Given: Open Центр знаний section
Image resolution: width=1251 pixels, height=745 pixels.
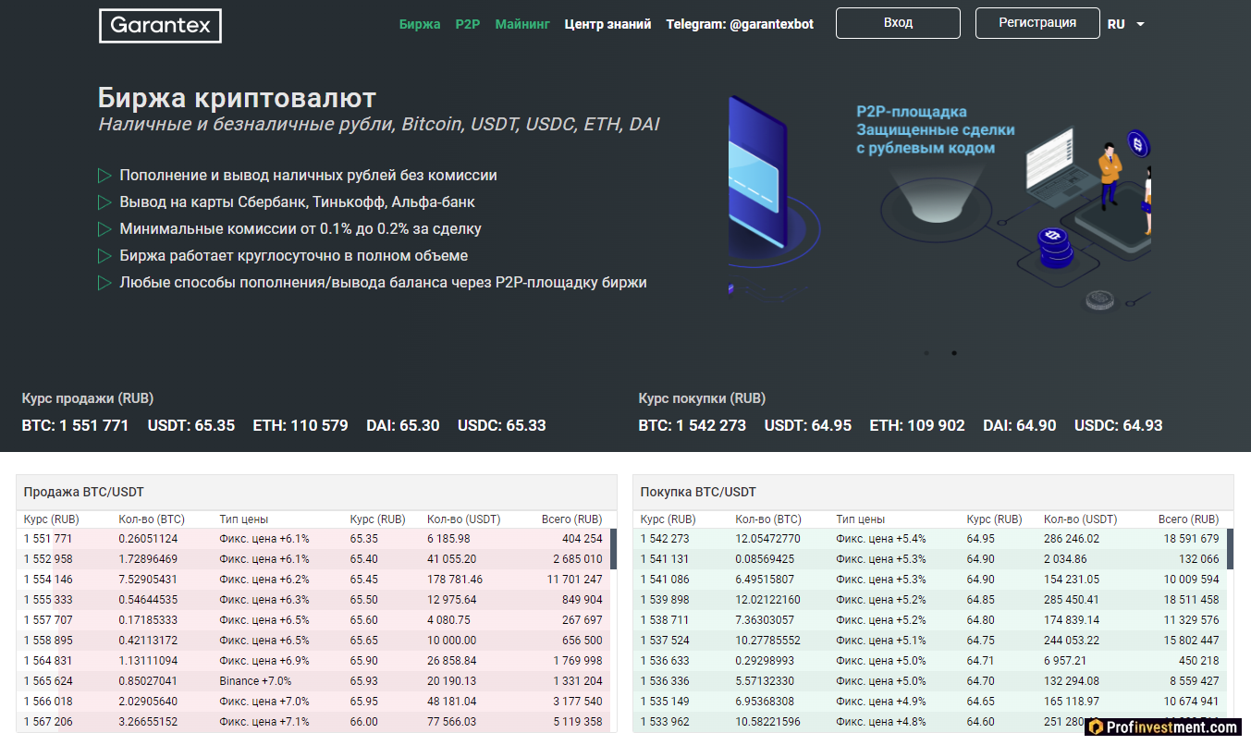Looking at the screenshot, I should pyautogui.click(x=607, y=24).
